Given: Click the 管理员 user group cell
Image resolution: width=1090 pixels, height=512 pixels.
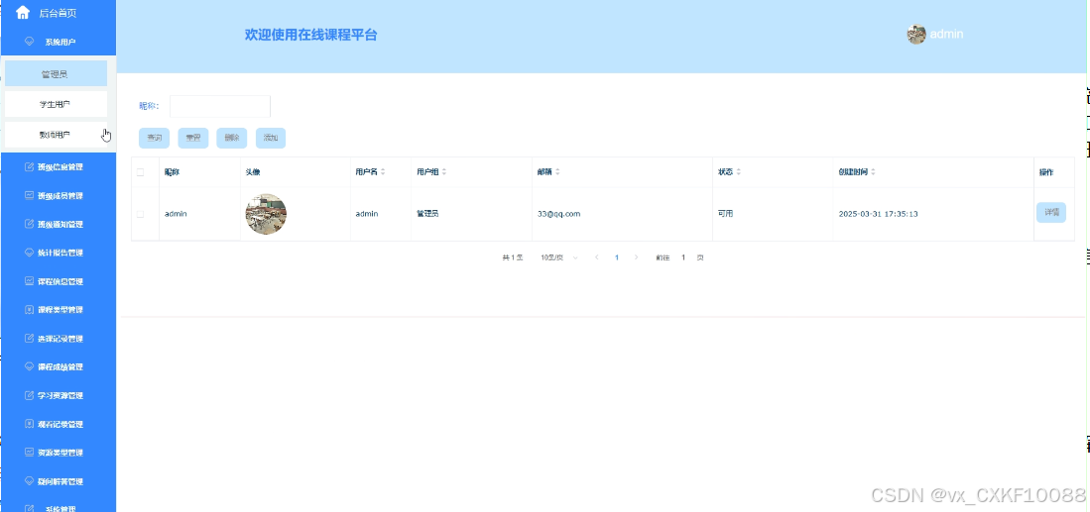Looking at the screenshot, I should click(x=427, y=214).
